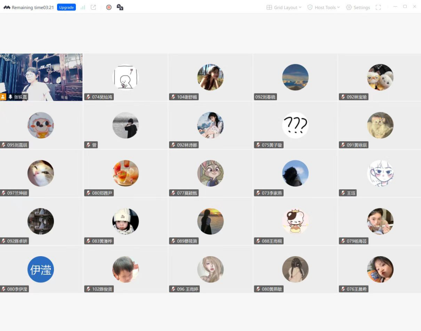Click the microphone icon on 张锐嘉's video
This screenshot has height=331, width=421.
10,97
